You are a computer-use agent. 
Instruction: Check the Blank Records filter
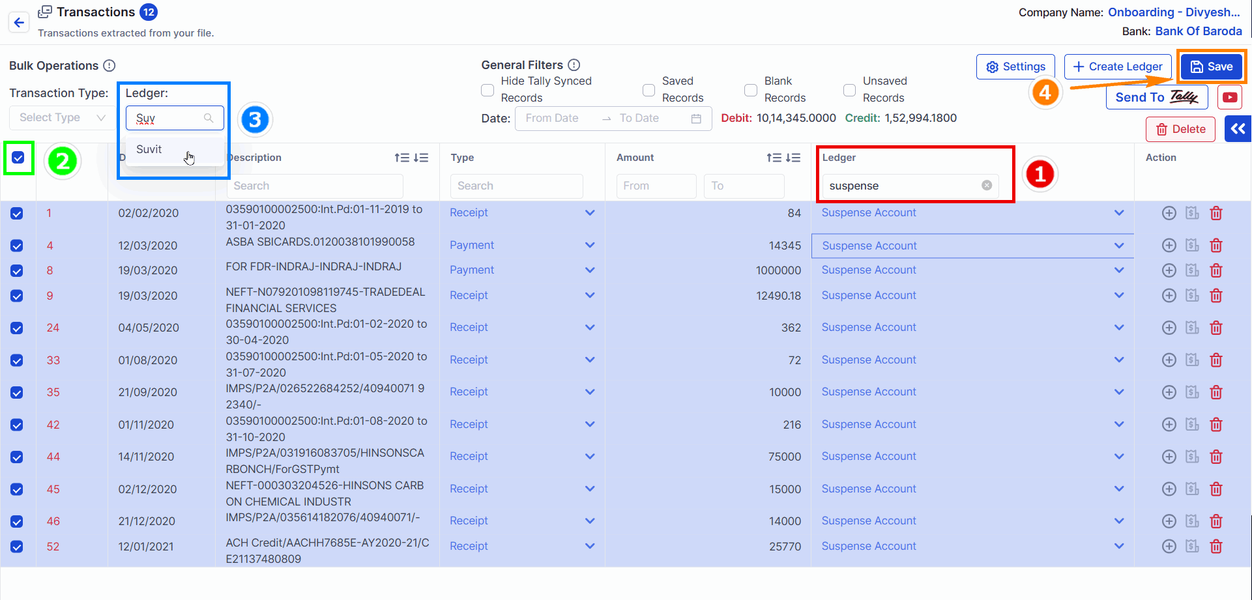[x=751, y=90]
